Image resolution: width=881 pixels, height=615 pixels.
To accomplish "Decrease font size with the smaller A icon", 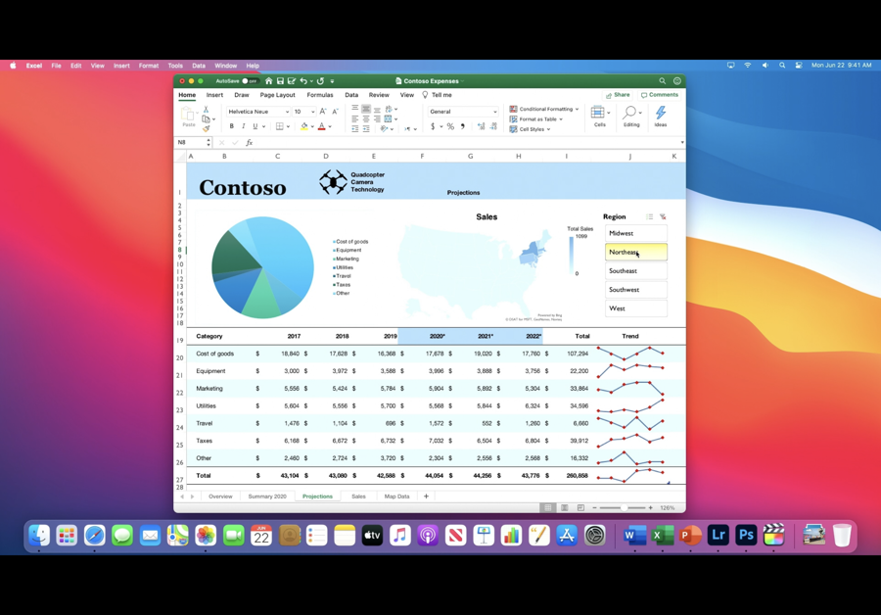I will [336, 112].
